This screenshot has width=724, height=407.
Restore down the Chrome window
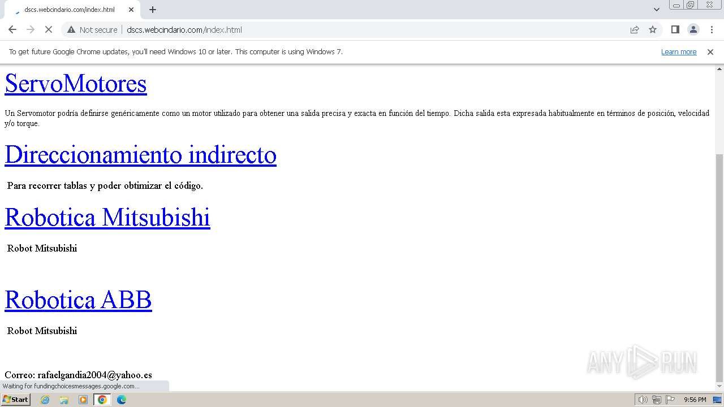tap(691, 5)
